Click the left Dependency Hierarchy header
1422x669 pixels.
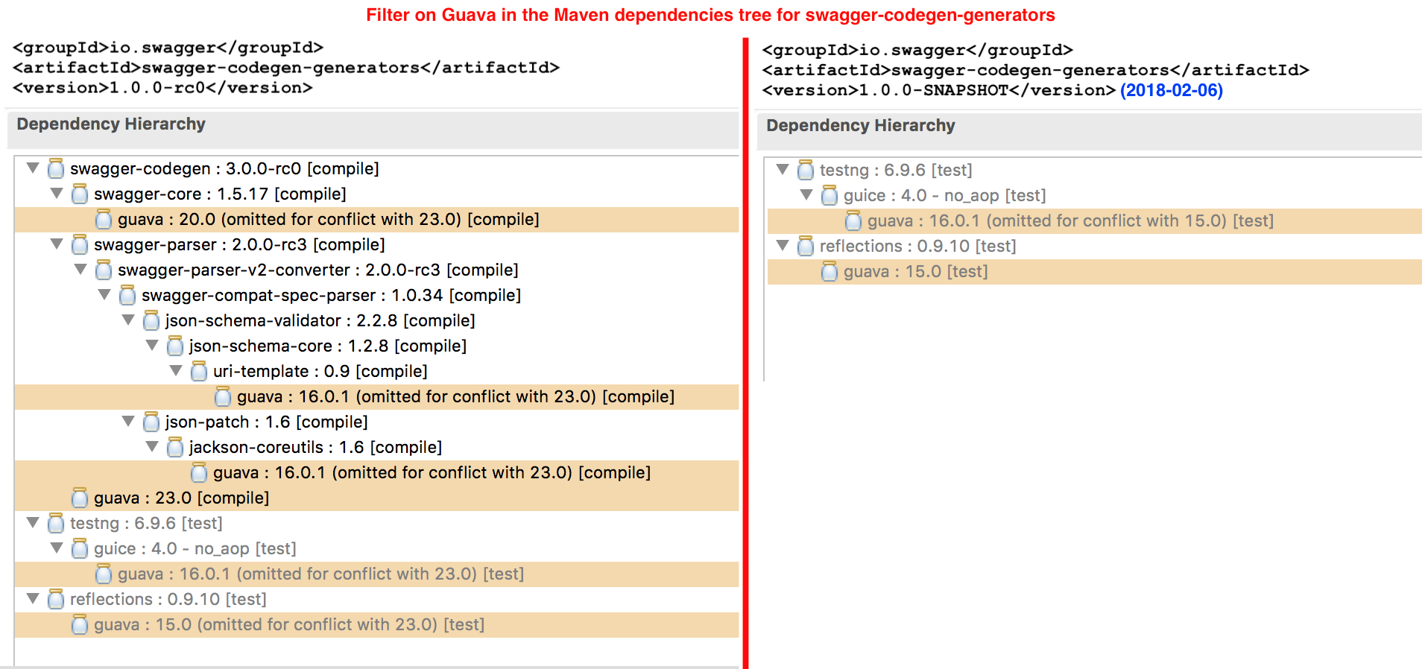111,124
